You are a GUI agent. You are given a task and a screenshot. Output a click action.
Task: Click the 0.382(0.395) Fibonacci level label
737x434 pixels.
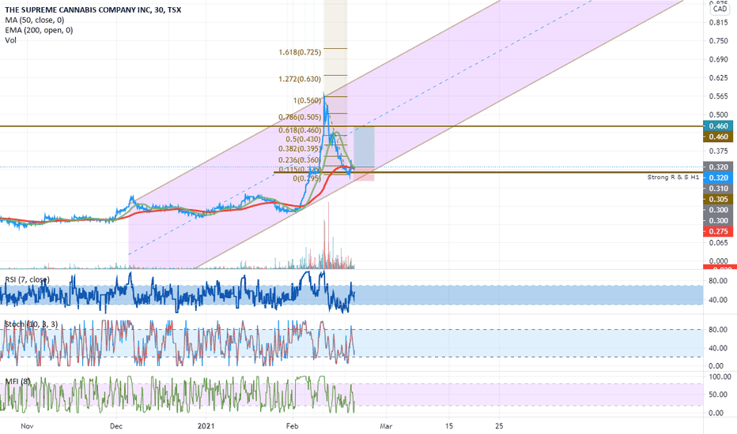point(300,148)
